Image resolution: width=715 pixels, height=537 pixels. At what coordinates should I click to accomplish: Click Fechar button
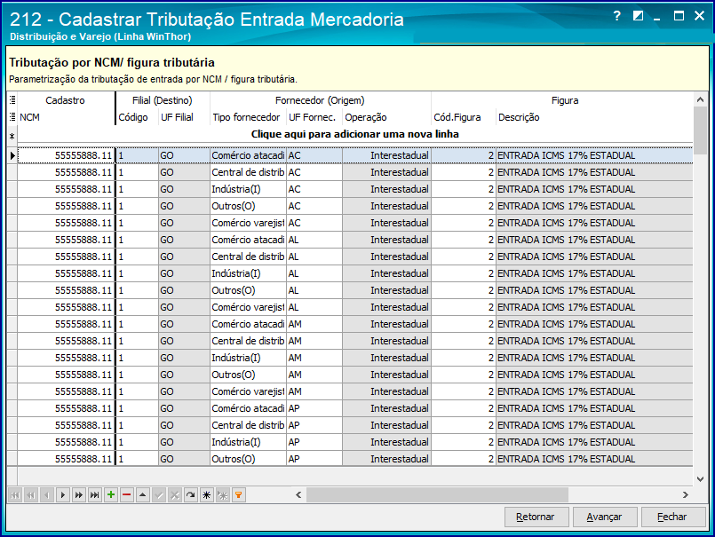[x=673, y=517]
